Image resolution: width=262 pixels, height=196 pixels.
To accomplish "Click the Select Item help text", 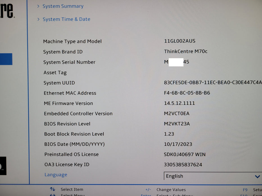I will [72, 190].
